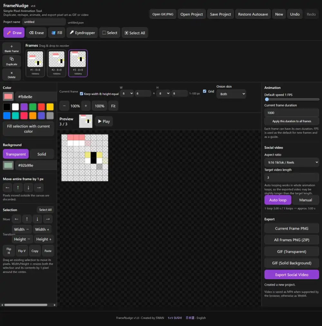This screenshot has height=326, width=322.
Task: Switch to the Erase tool
Action: coord(36,33)
